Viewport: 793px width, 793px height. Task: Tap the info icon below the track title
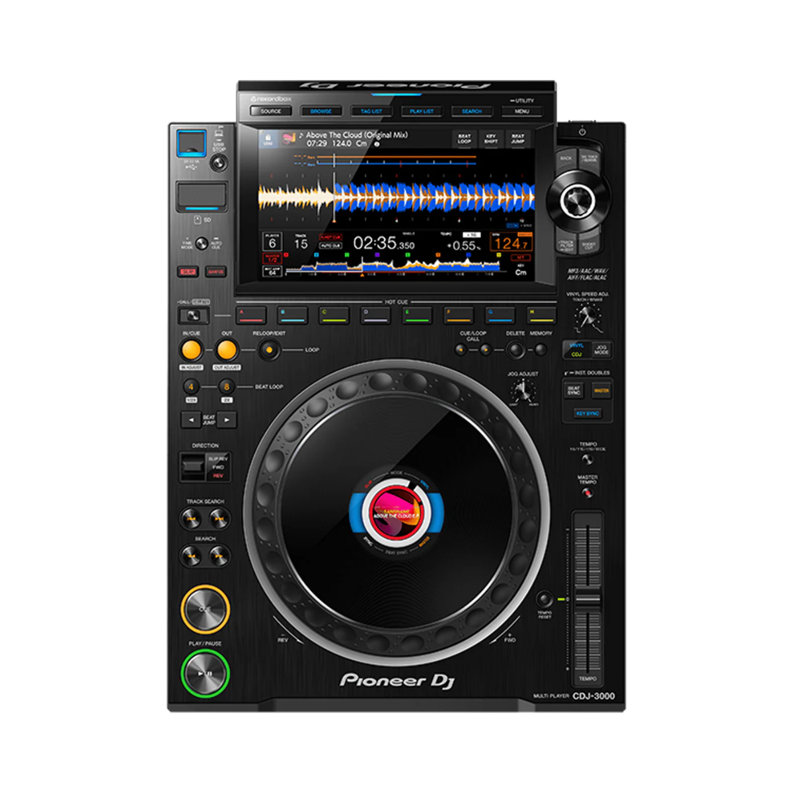(x=377, y=143)
